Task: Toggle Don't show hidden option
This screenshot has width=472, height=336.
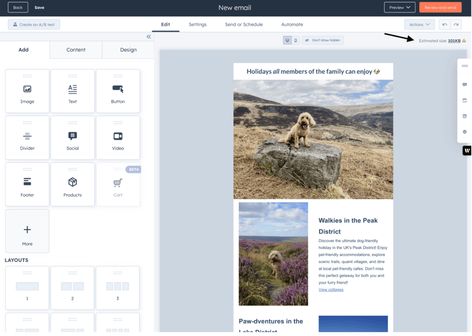Action: tap(323, 40)
